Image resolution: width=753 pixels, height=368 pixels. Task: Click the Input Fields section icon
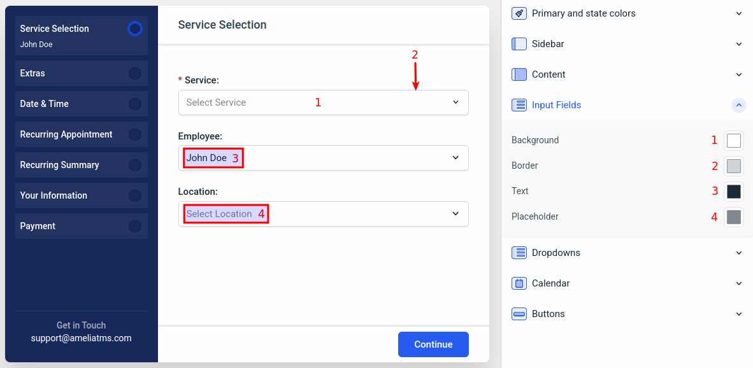(x=519, y=105)
